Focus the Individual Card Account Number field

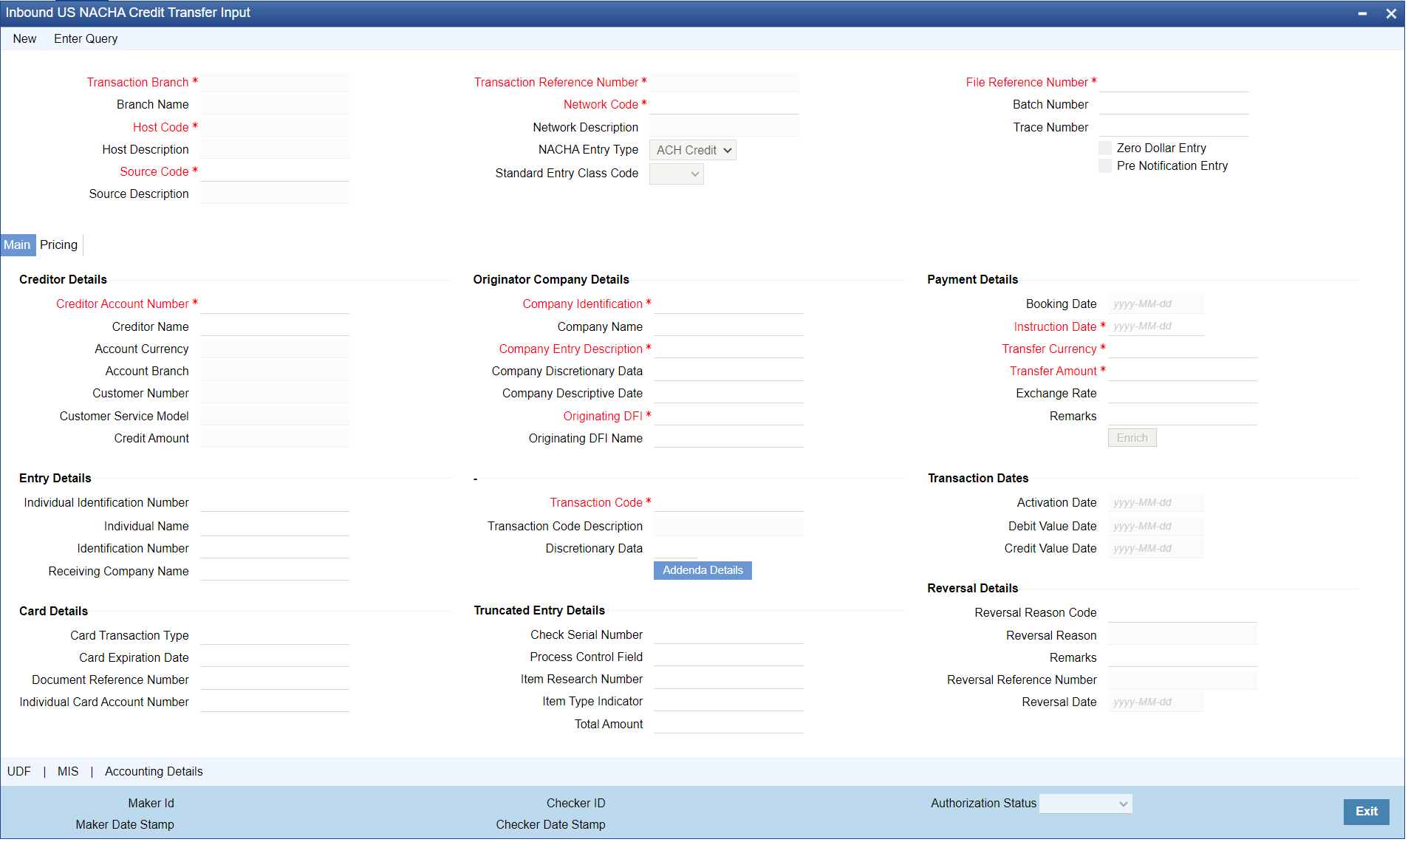click(275, 702)
